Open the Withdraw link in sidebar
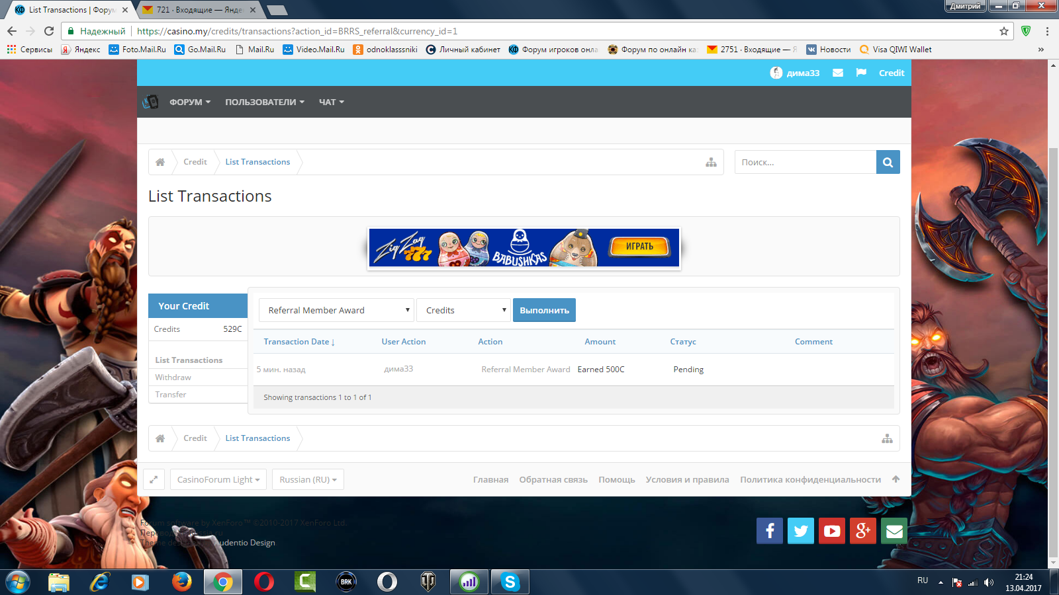Image resolution: width=1059 pixels, height=595 pixels. pos(173,377)
